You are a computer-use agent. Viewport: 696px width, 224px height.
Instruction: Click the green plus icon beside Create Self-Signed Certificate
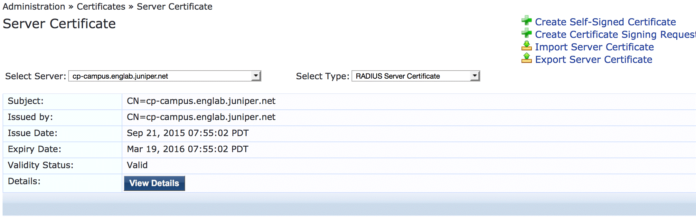pos(527,21)
